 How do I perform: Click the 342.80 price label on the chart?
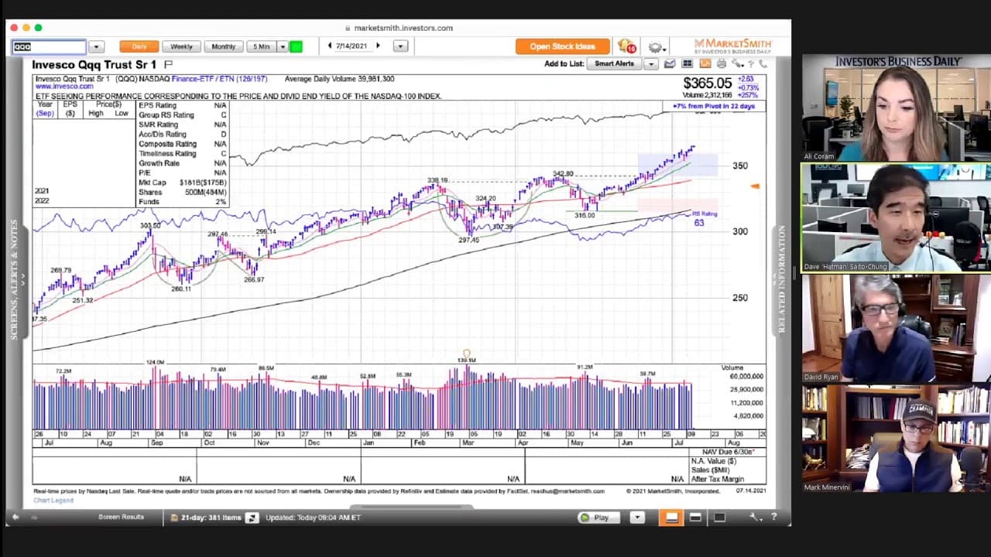(563, 174)
